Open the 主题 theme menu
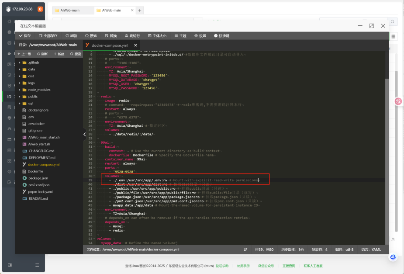Image resolution: width=404 pixels, height=274 pixels. pyautogui.click(x=180, y=36)
